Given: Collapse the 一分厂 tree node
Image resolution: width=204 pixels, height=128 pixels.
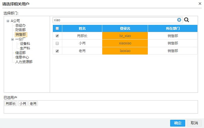Looking at the screenshot, I should (12, 39).
